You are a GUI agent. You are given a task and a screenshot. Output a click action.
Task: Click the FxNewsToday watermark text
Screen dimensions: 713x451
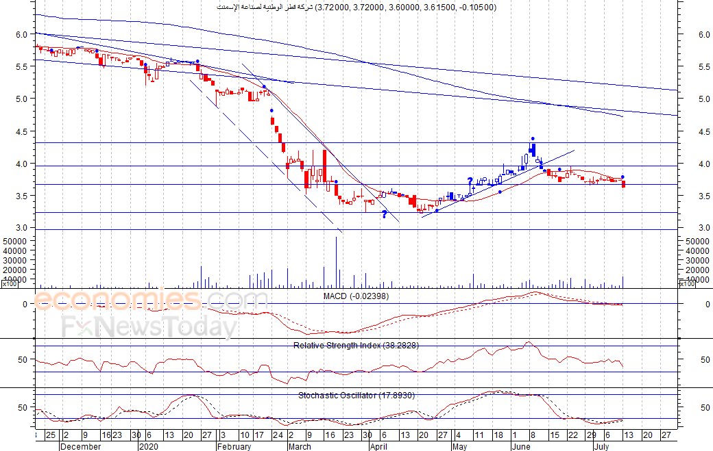(149, 326)
